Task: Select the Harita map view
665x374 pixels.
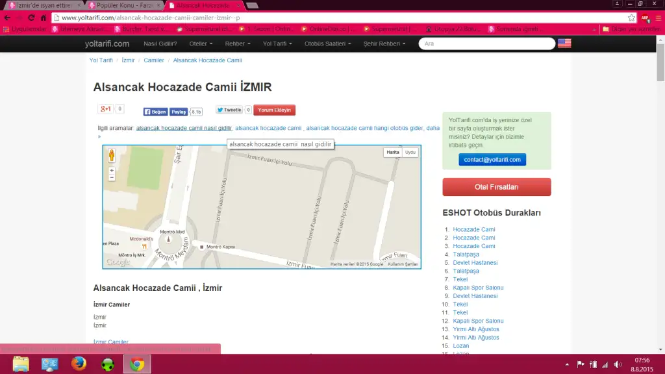Action: (393, 153)
